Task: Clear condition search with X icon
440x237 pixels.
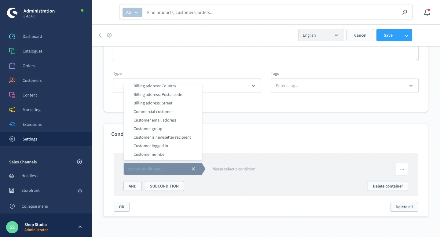Action: click(193, 169)
